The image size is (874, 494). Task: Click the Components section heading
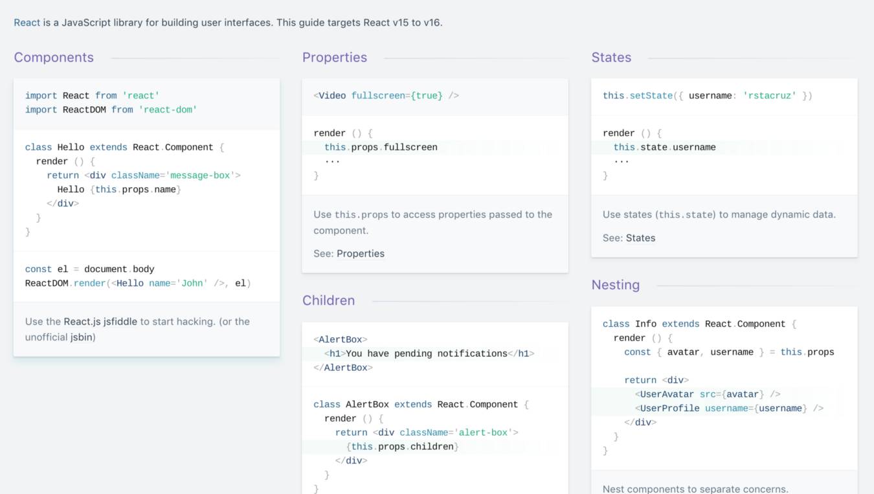coord(54,58)
